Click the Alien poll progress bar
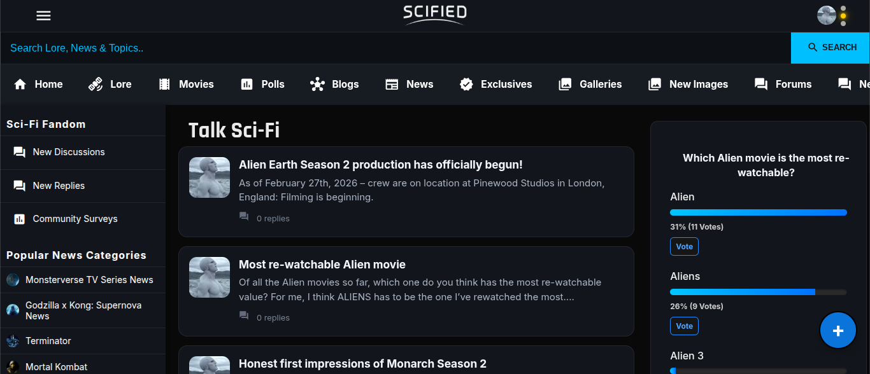The image size is (870, 374). tap(758, 212)
